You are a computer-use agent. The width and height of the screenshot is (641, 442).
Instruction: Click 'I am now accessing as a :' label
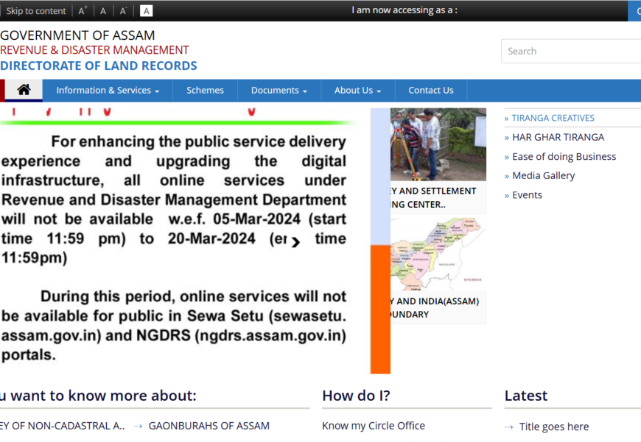(404, 10)
